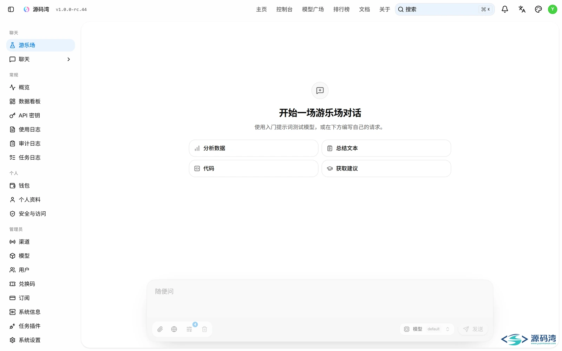Open parameter settings sliders icon

coord(189,329)
